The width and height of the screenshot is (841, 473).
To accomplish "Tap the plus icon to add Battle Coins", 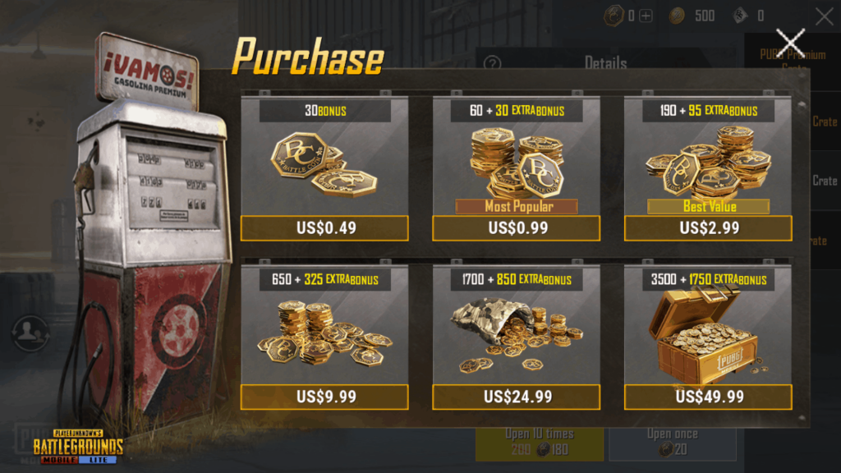I will click(646, 16).
